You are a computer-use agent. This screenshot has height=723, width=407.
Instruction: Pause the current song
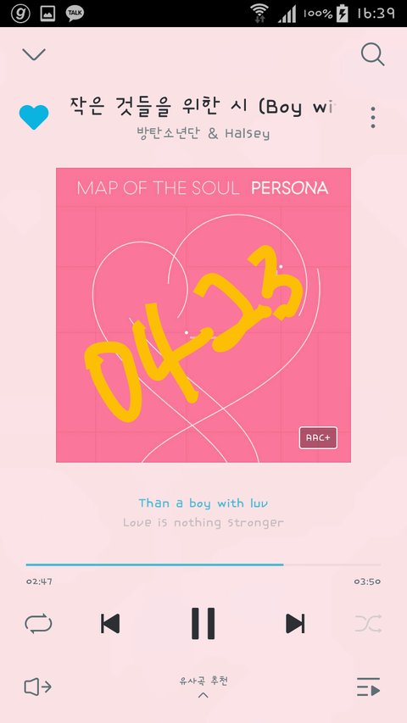coord(203,623)
